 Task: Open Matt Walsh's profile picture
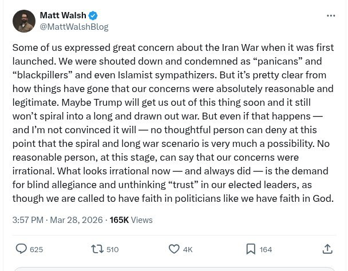pyautogui.click(x=23, y=21)
